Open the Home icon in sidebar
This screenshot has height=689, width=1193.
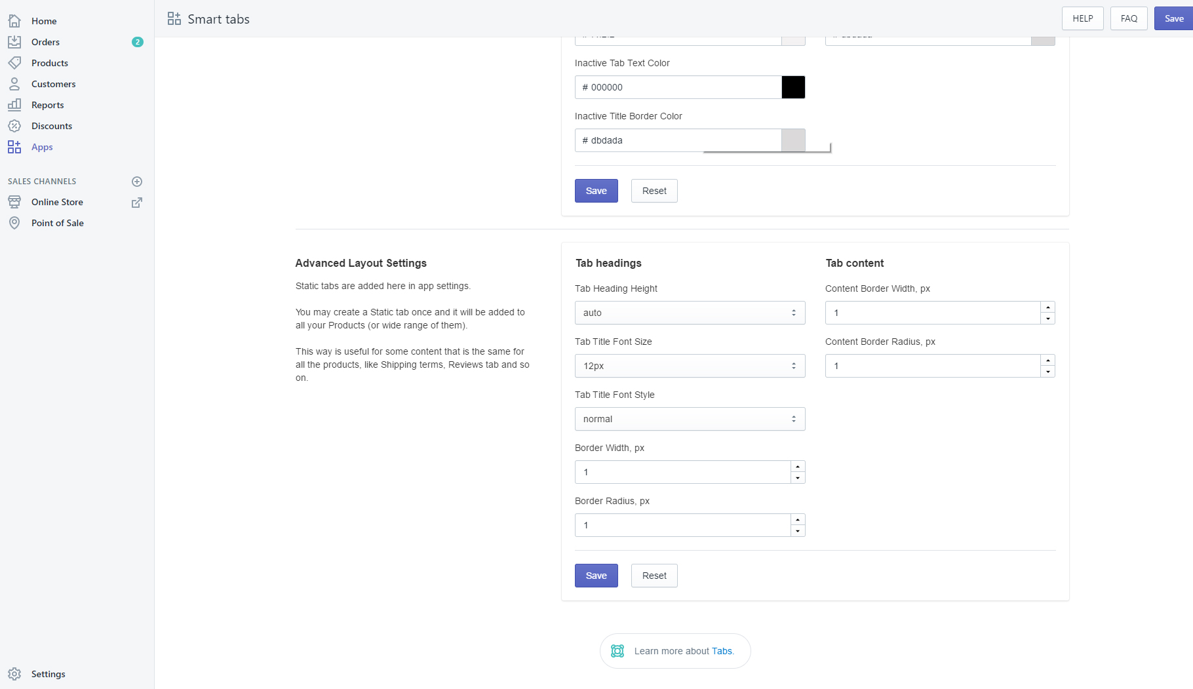click(x=14, y=20)
